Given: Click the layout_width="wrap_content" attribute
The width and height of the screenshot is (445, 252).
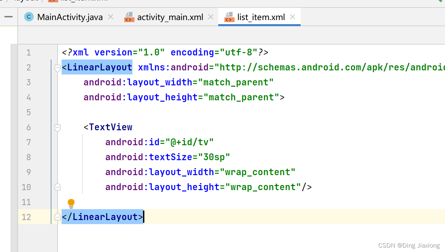Looking at the screenshot, I should coord(201,172).
